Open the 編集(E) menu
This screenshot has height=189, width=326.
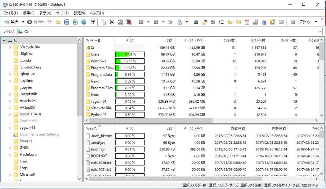coord(28,13)
